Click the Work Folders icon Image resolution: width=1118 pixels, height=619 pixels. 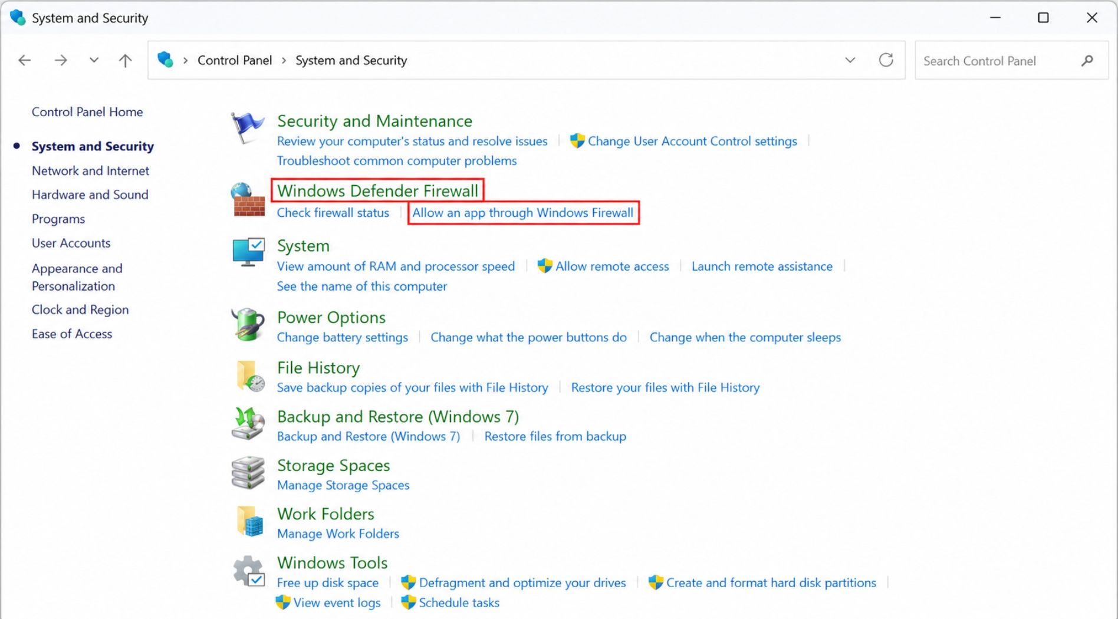(249, 521)
